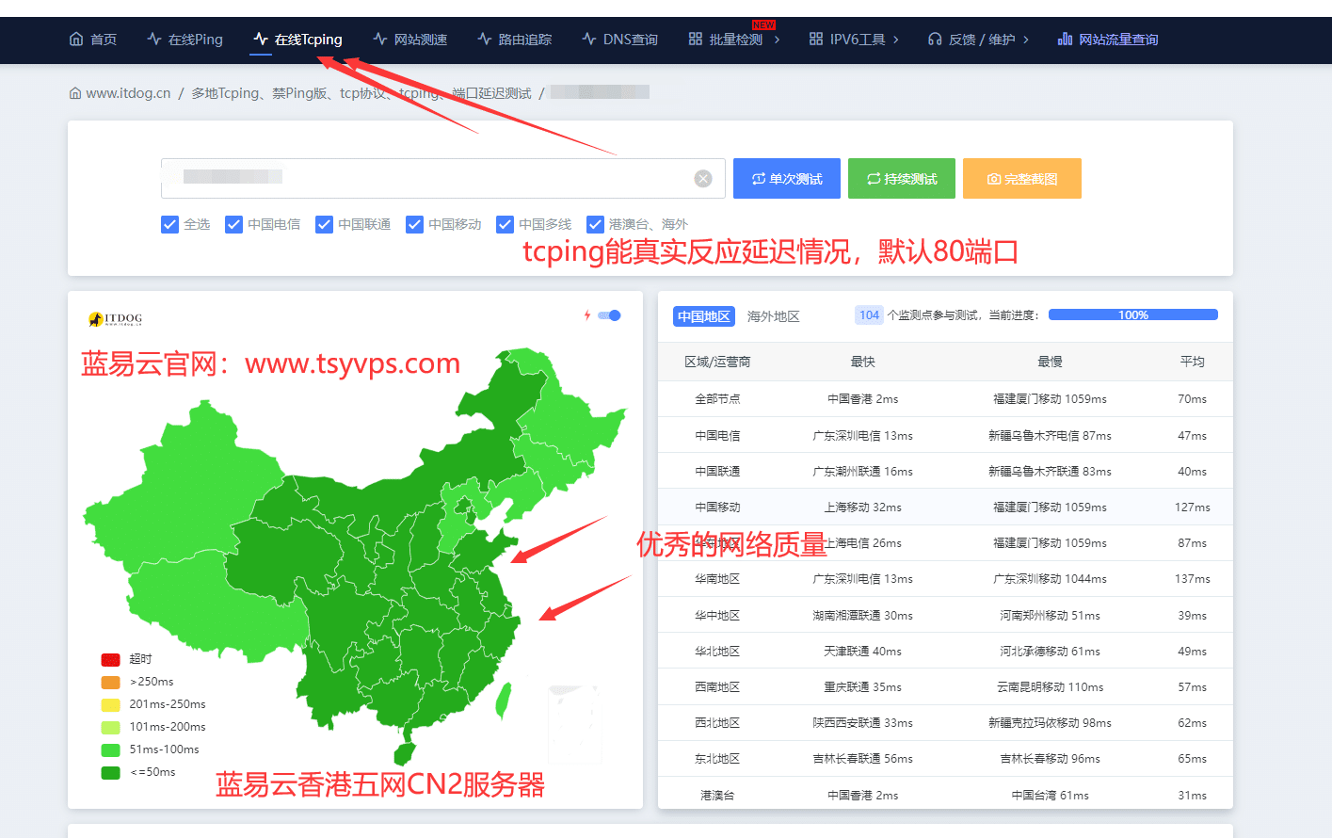This screenshot has height=838, width=1332.
Task: Uncheck the 中国电信 checkbox
Action: 233,224
